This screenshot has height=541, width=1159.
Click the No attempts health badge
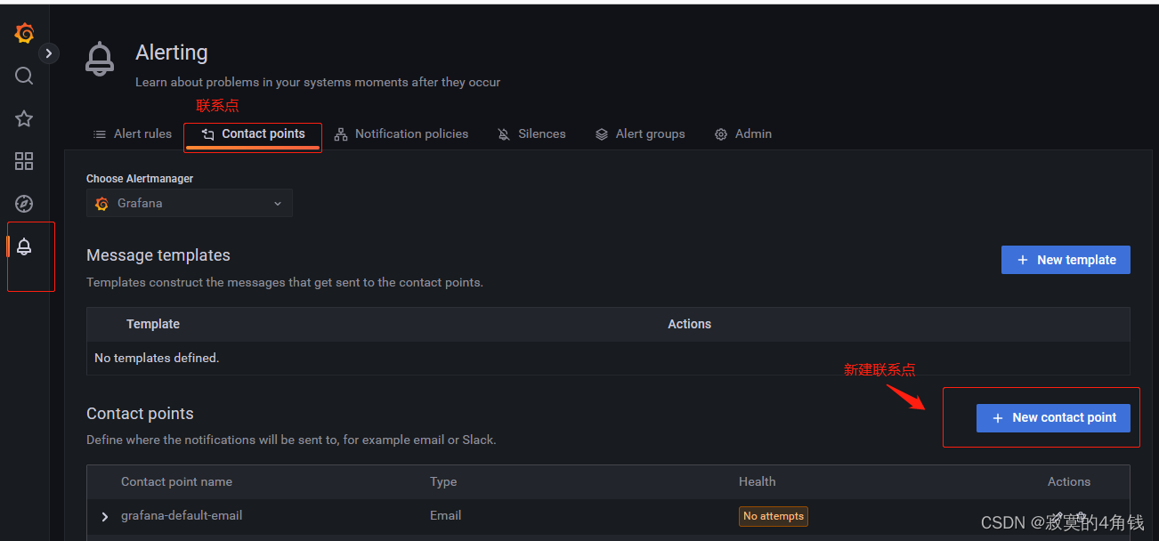pyautogui.click(x=774, y=516)
